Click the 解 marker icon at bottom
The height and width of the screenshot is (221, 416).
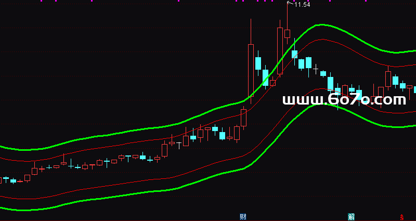coord(352,216)
